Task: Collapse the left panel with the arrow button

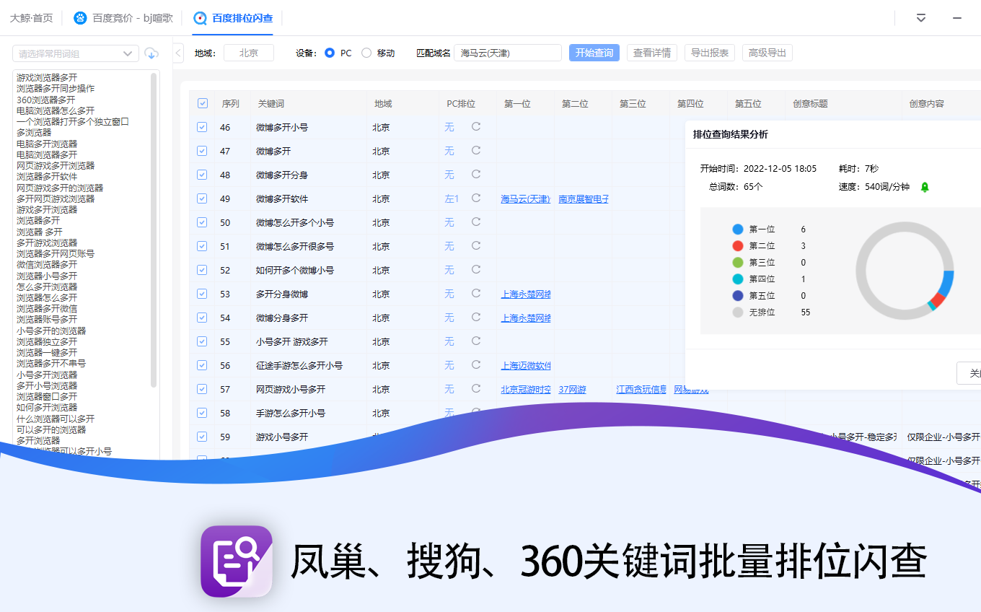Action: pos(178,53)
